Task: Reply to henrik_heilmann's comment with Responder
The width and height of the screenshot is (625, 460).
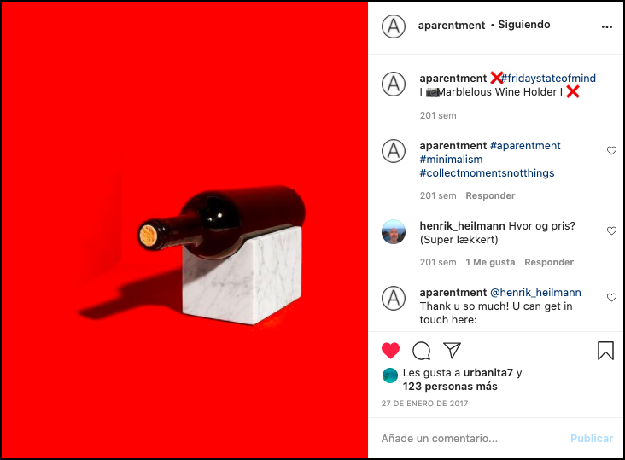Action: pos(549,262)
